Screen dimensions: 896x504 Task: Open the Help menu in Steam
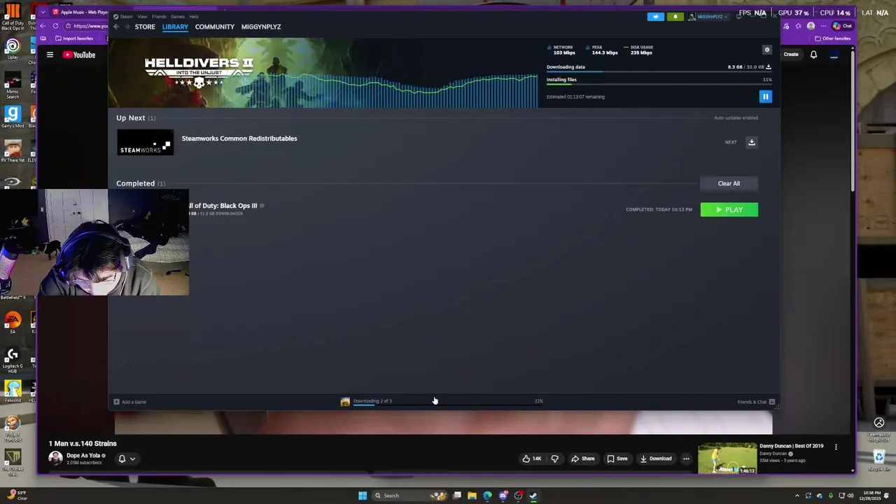click(x=194, y=16)
